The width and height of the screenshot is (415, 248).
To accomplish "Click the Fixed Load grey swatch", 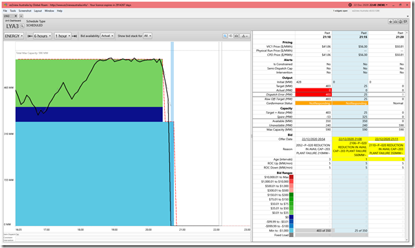I will (x=291, y=235).
